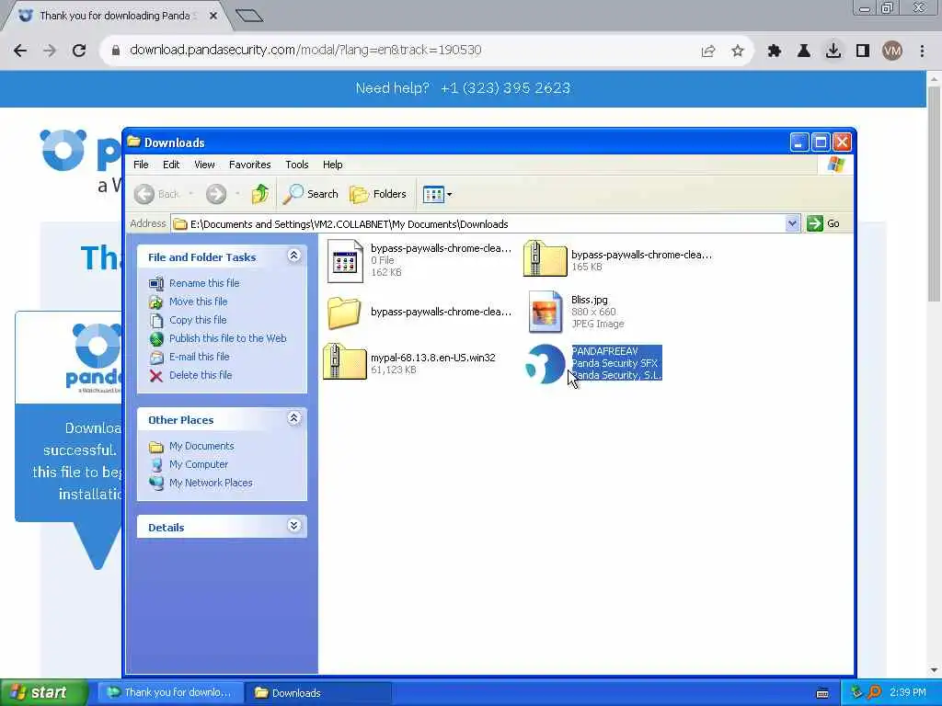The height and width of the screenshot is (706, 942).
Task: Open Chrome extensions puzzle icon
Action: coord(774,51)
